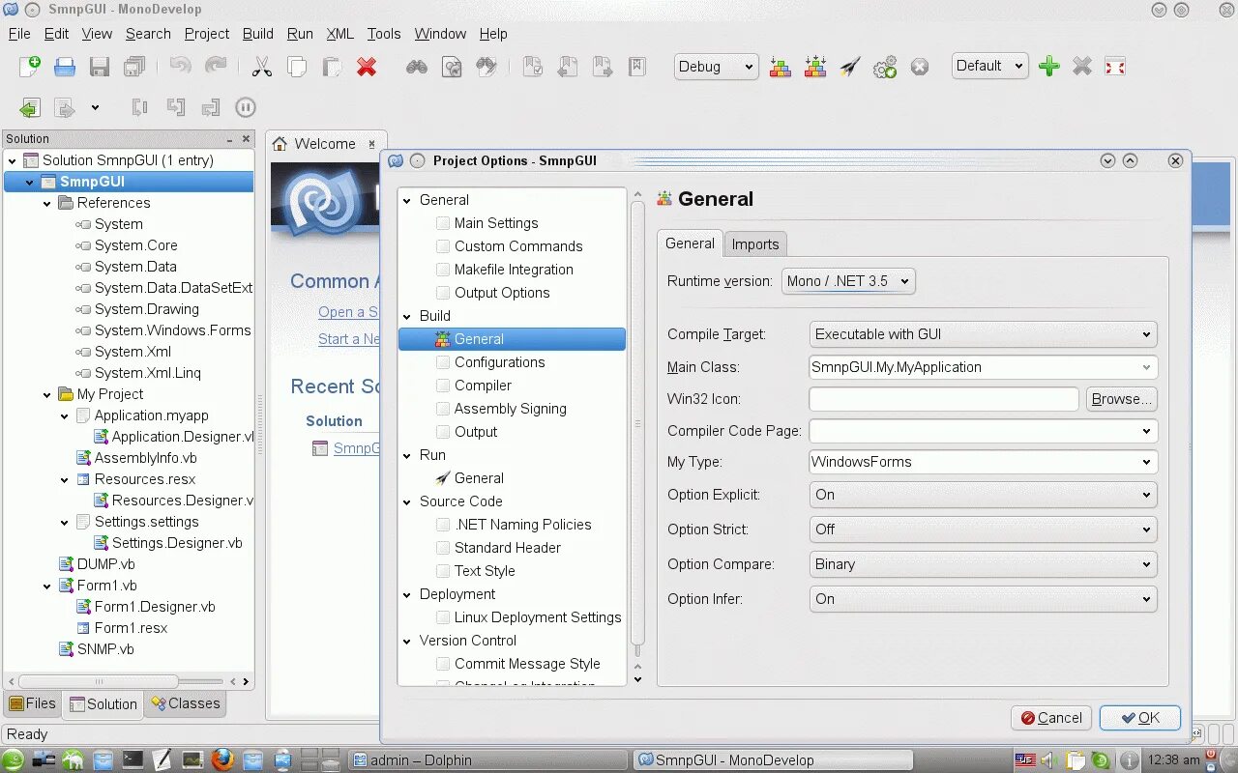Screen dimensions: 1238x773
Task: Click the New File toolbar icon
Action: pyautogui.click(x=30, y=67)
